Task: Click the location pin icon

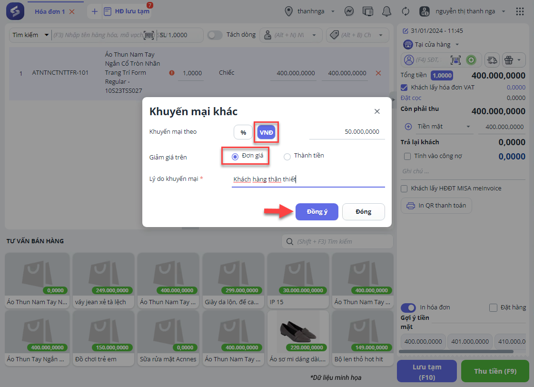Action: pyautogui.click(x=288, y=11)
